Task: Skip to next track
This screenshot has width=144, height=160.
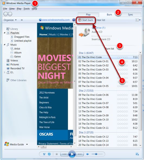Action: click(x=80, y=154)
